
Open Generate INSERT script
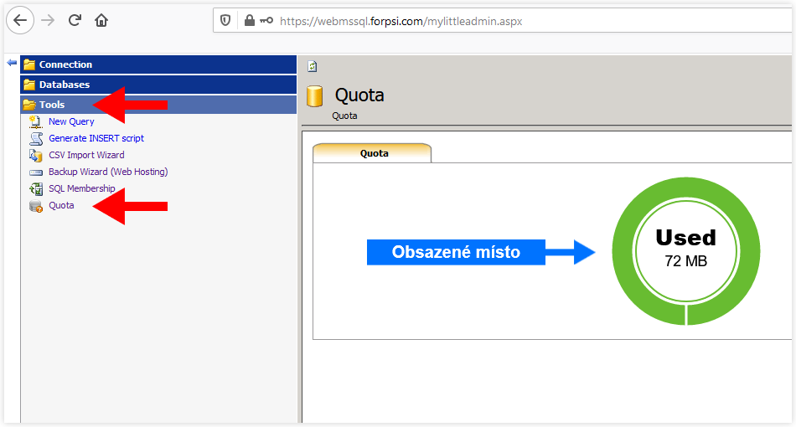[96, 138]
